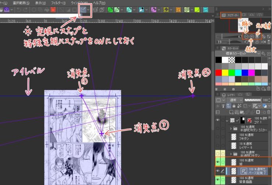Toggle the lock layer padlock icon
The height and width of the screenshot is (185, 272).
tap(234, 106)
